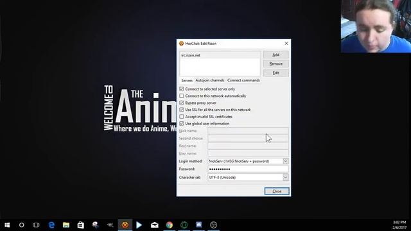Click the Second choice field
The height and width of the screenshot is (231, 411).
pos(248,139)
